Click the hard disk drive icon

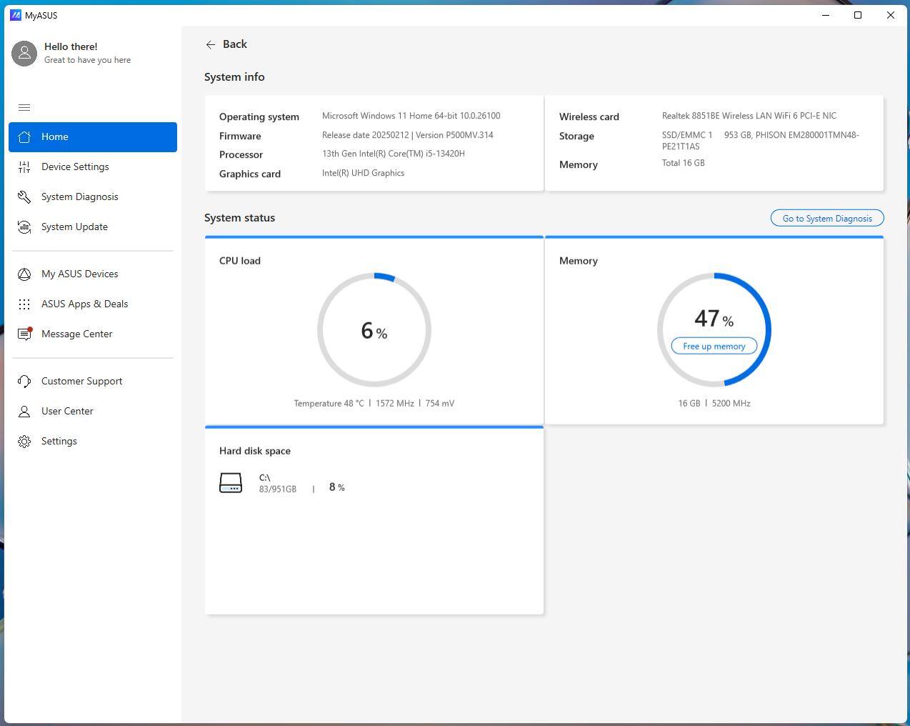click(231, 483)
